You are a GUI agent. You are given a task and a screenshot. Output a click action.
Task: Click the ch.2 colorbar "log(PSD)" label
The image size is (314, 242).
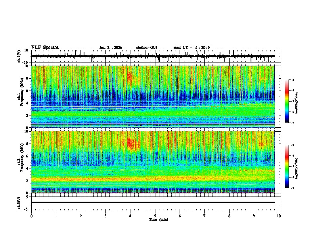click(297, 168)
